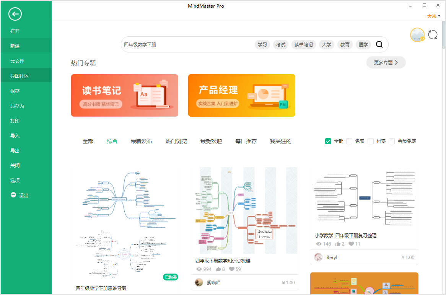Click the 读书笔记 search tag
This screenshot has width=446, height=295.
tap(303, 44)
